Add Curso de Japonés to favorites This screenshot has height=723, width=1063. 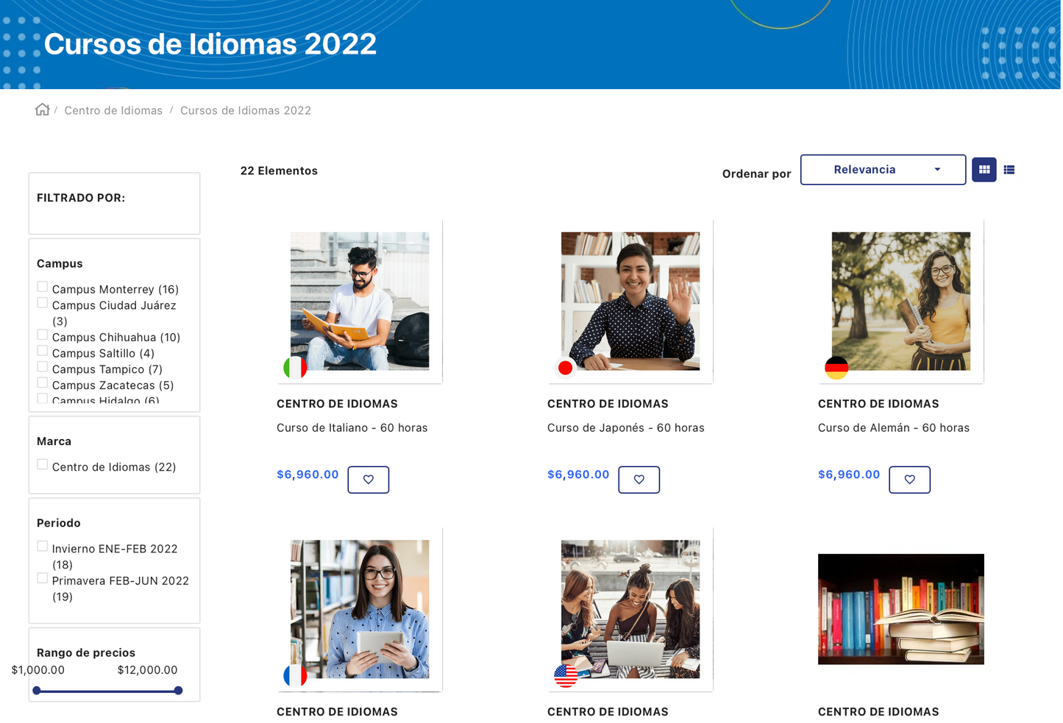[639, 480]
